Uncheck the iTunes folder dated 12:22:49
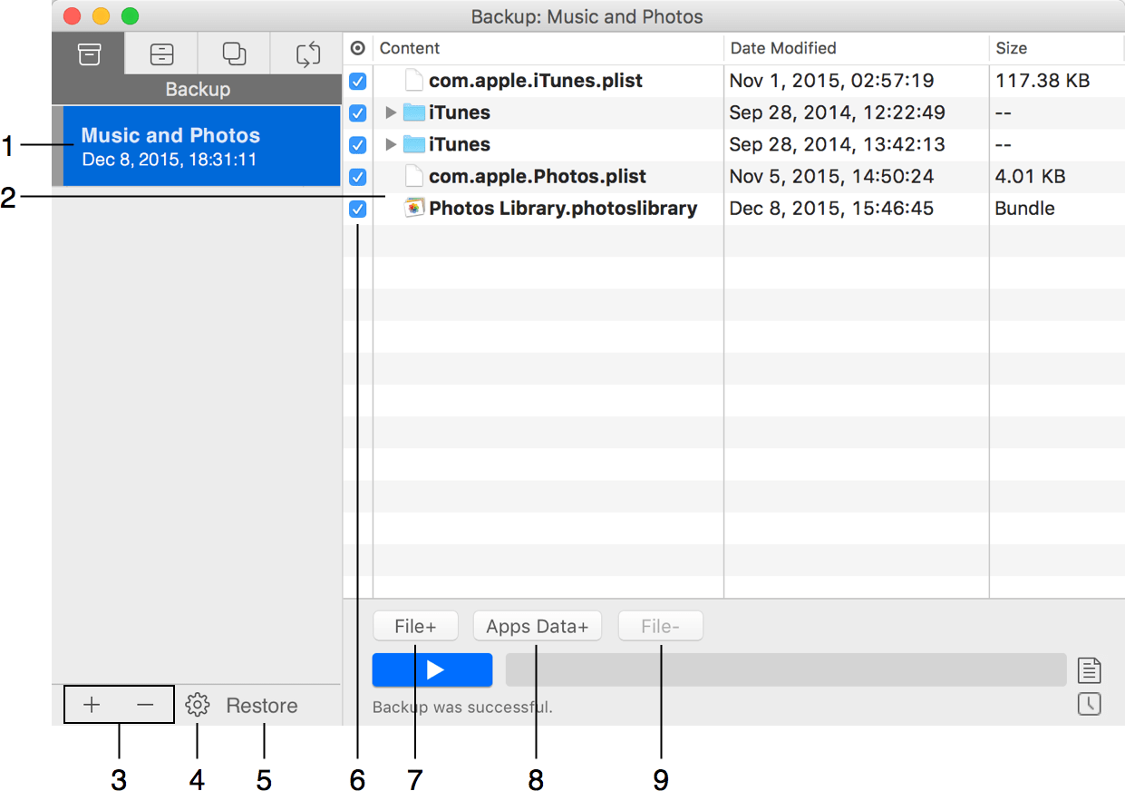Viewport: 1125px width, 791px height. pos(358,113)
